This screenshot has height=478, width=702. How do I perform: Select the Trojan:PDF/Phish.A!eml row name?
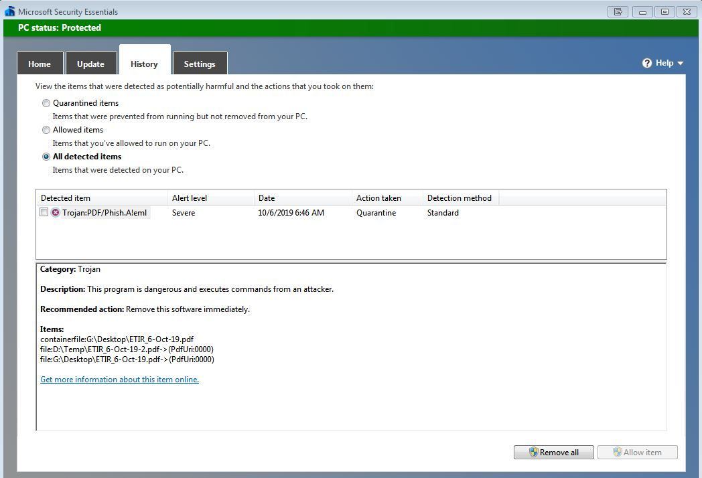104,213
